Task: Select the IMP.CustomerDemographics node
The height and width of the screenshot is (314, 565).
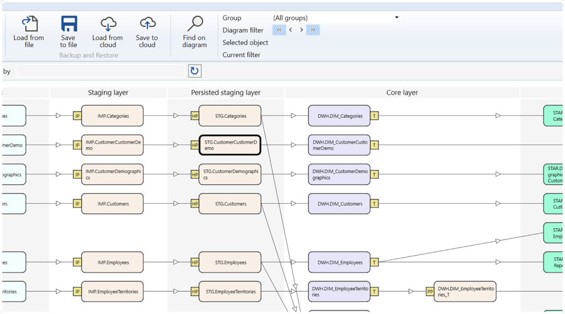Action: tap(112, 174)
